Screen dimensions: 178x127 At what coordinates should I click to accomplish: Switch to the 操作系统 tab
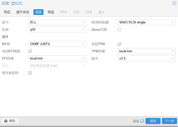coord(23,12)
